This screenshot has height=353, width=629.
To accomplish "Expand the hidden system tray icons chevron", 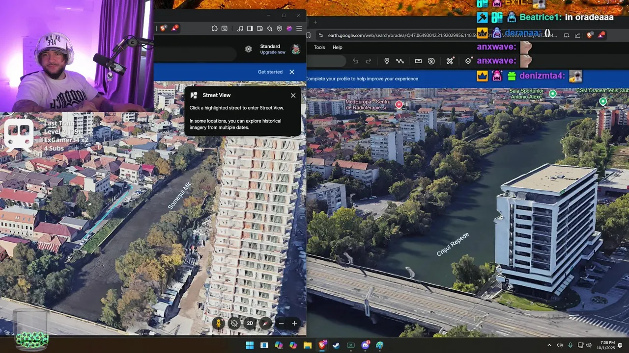I will (x=549, y=345).
